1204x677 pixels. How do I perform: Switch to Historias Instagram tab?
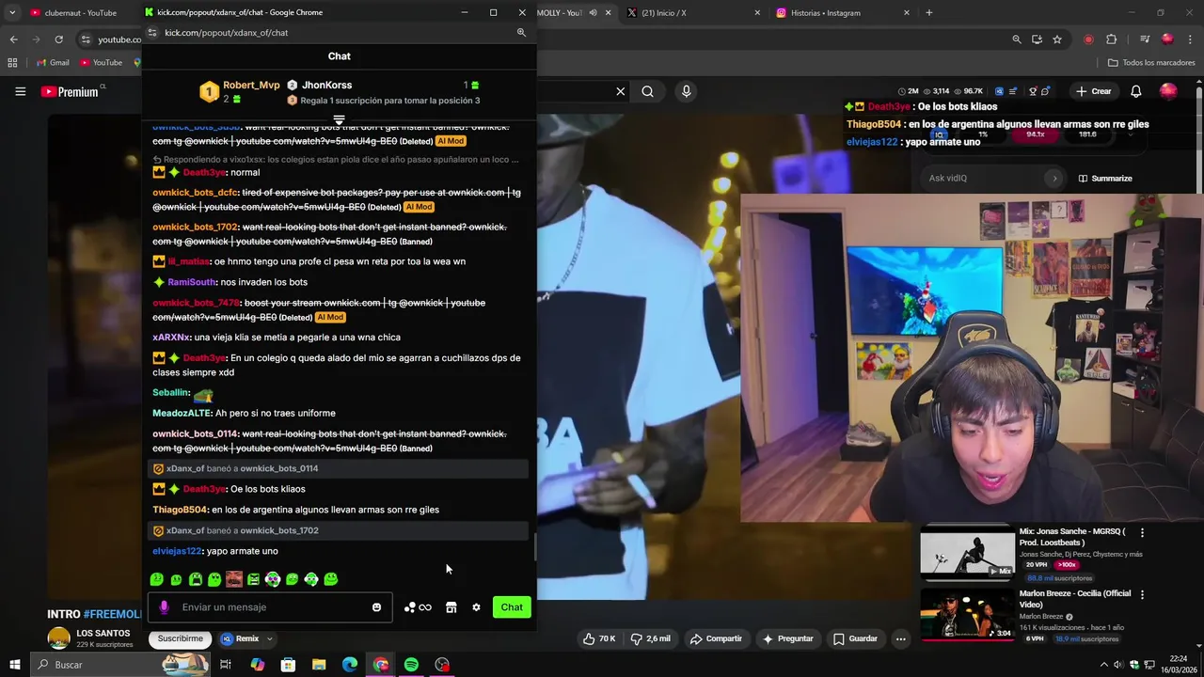coord(842,13)
